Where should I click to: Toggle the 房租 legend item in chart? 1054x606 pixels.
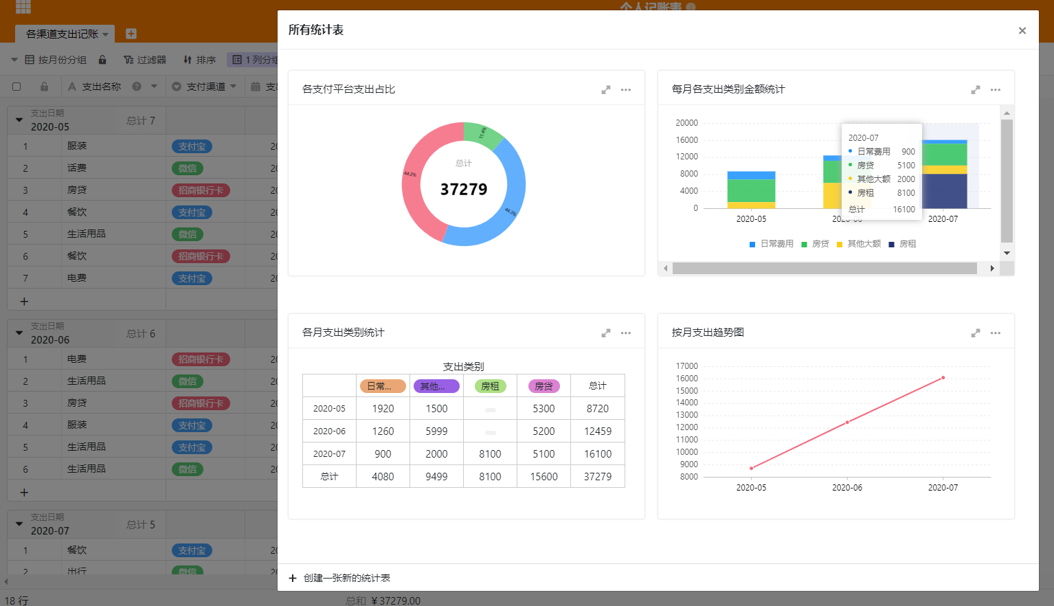tap(903, 244)
